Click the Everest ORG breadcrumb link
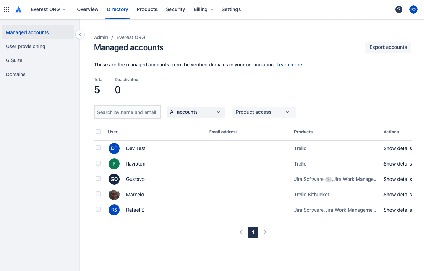 pos(131,37)
